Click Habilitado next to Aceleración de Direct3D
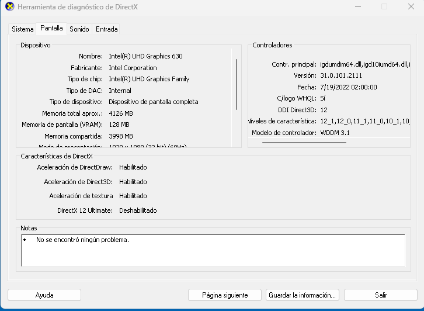The width and height of the screenshot is (424, 311). pyautogui.click(x=133, y=182)
